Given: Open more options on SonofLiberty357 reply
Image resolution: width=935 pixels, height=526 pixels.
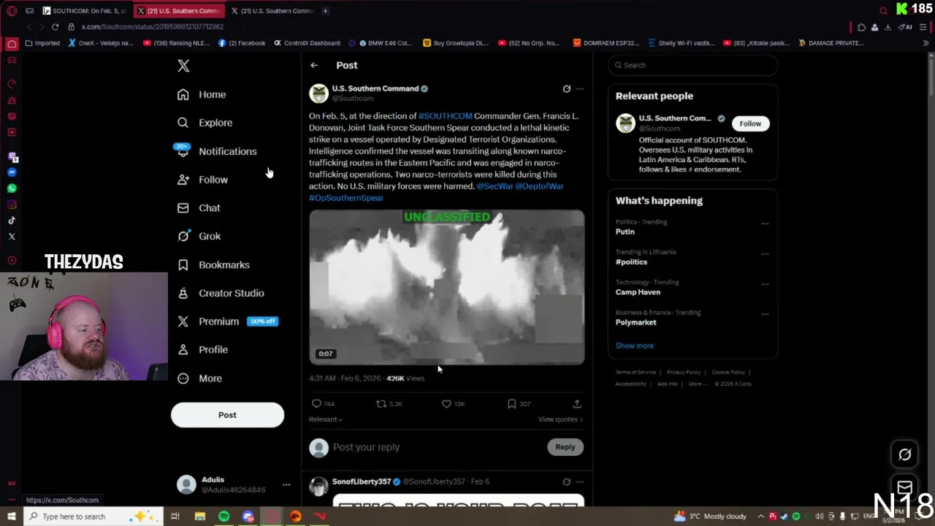Looking at the screenshot, I should (x=580, y=482).
